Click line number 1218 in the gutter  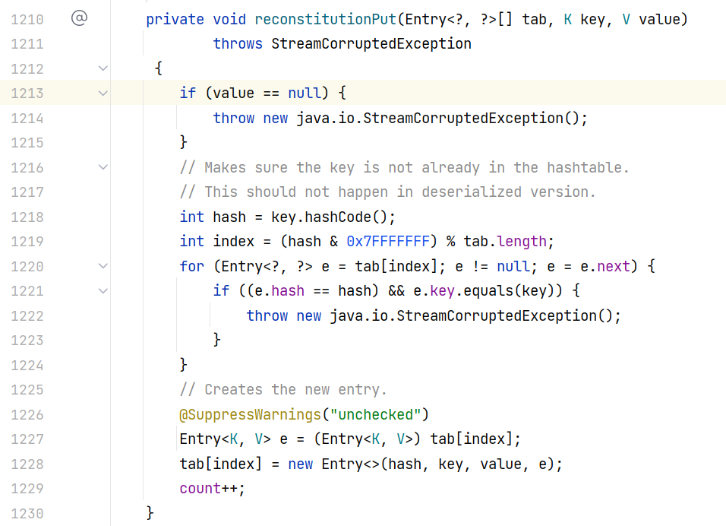click(27, 217)
